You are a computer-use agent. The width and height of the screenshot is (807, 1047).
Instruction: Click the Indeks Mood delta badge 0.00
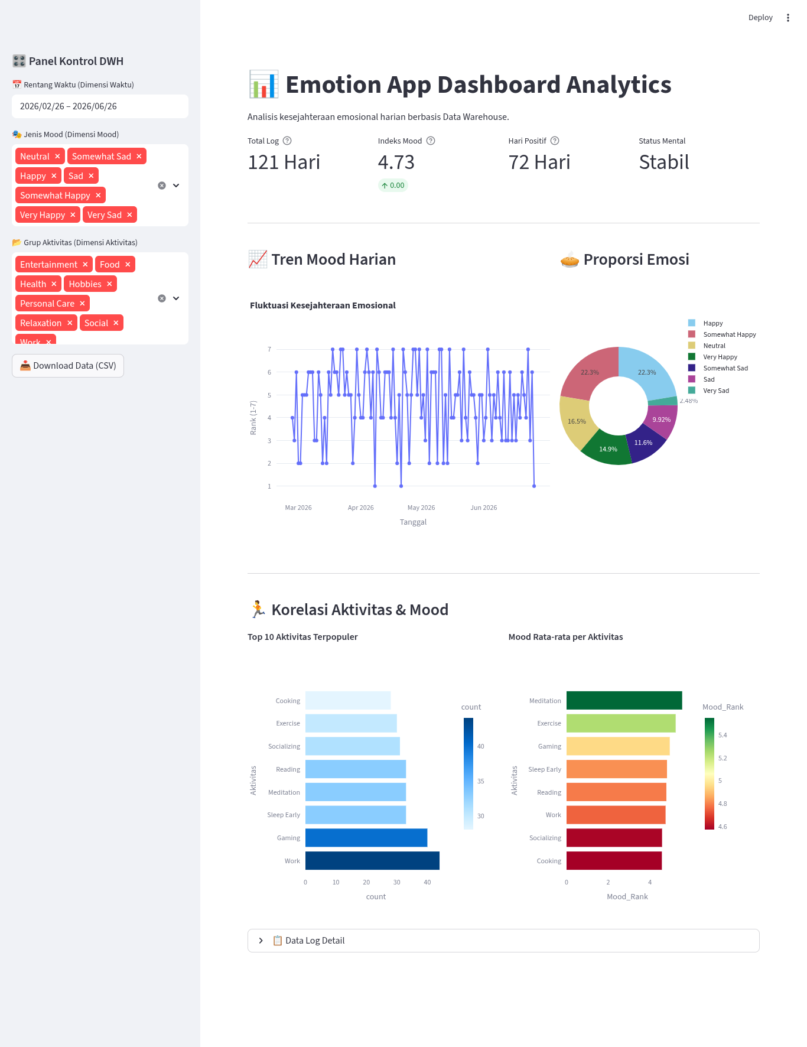click(393, 186)
